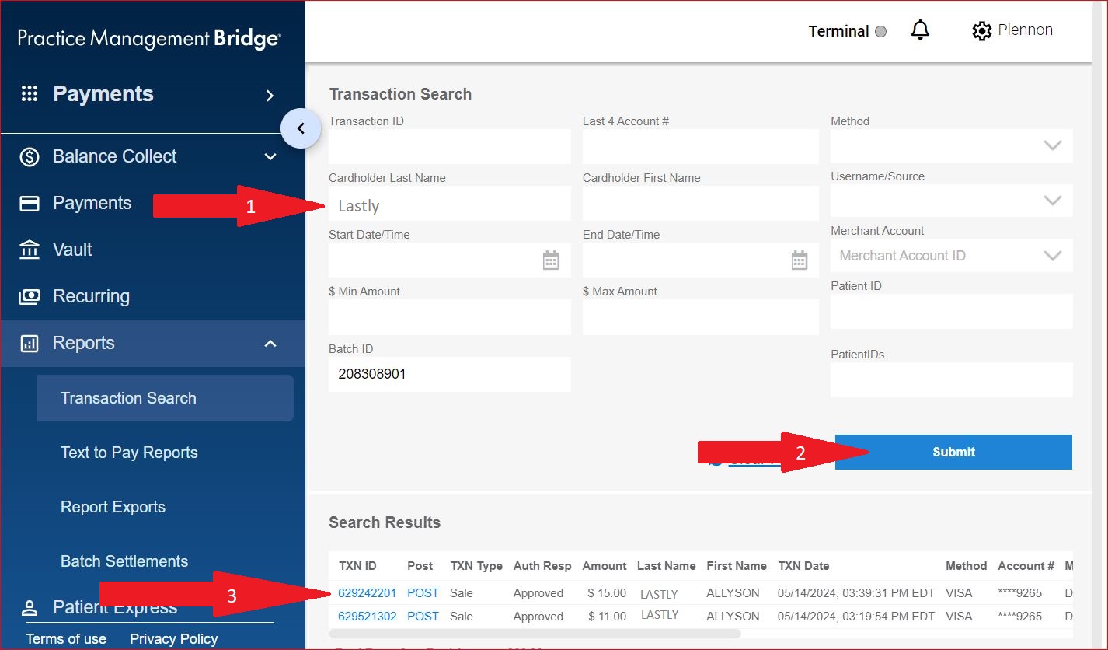The image size is (1108, 650).
Task: Click the Cardholder First Name field
Action: coord(700,204)
